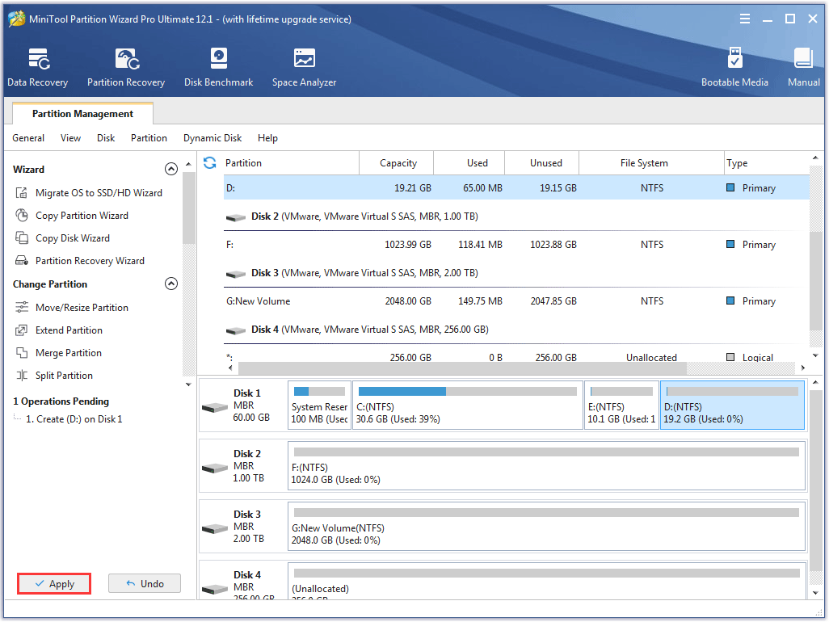Click Disk 3 header row in partition list
Image resolution: width=829 pixels, height=622 pixels.
[x=516, y=273]
